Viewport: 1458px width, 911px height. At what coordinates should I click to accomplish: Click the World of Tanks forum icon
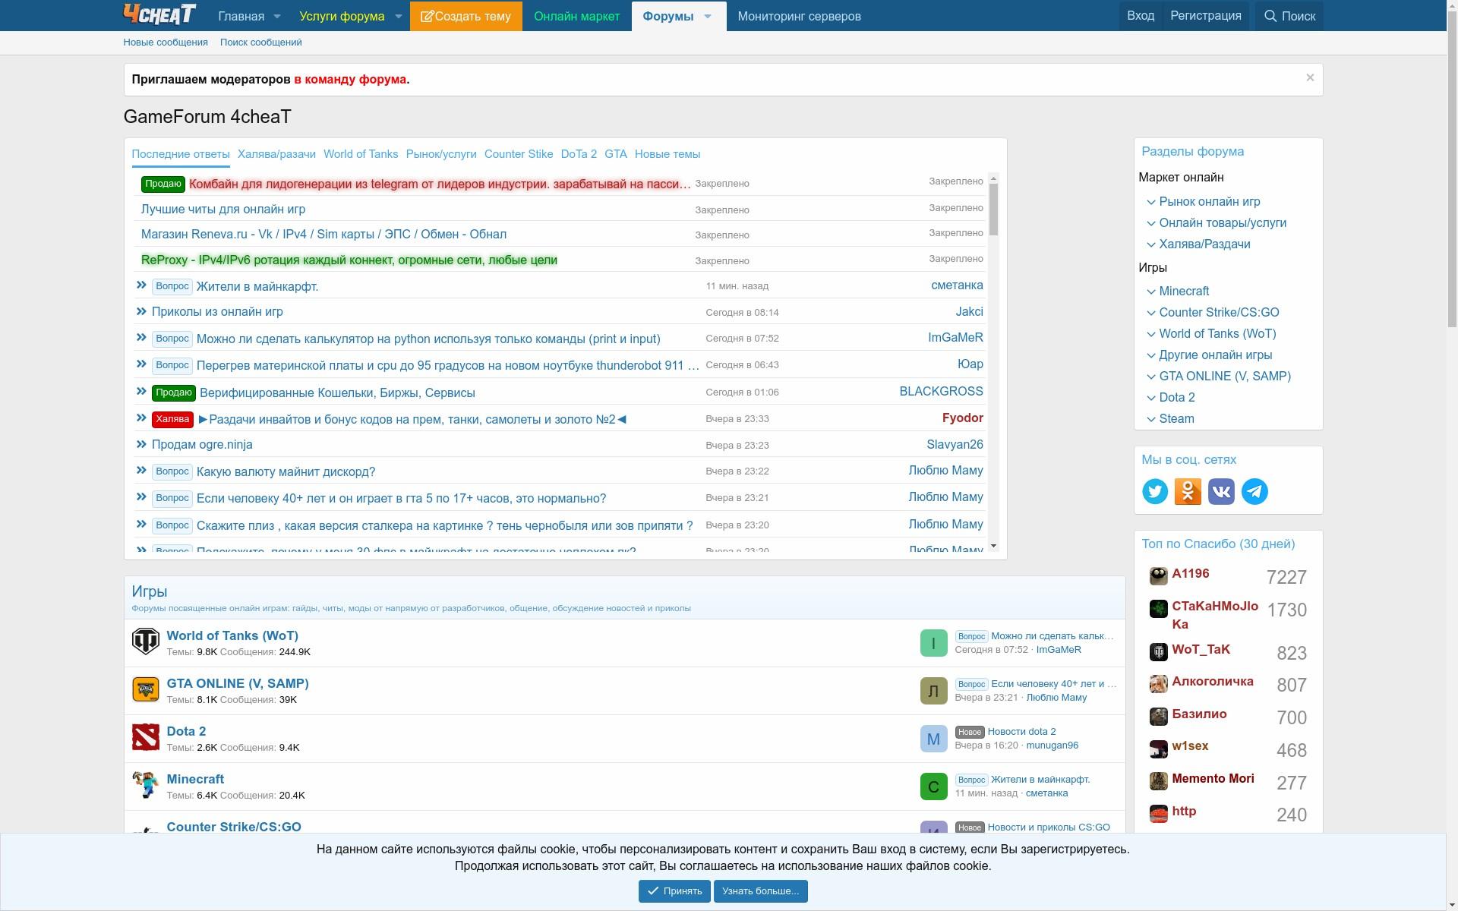coord(145,641)
